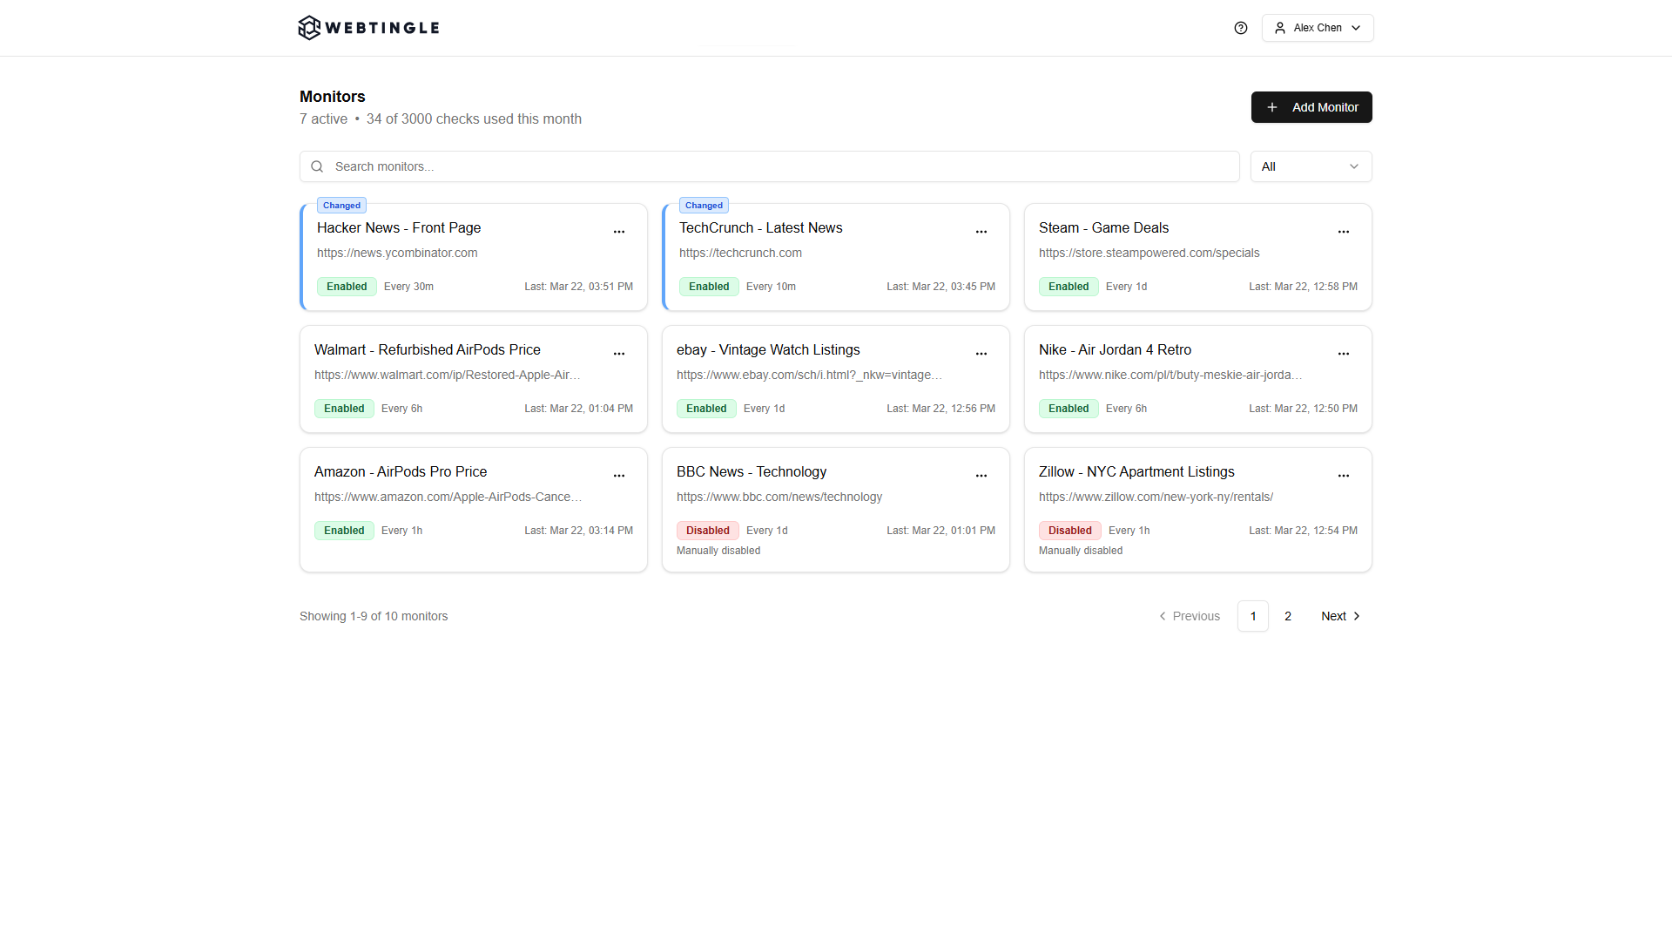The image size is (1672, 941).
Task: Open BBC News - Technology title
Action: 752,471
